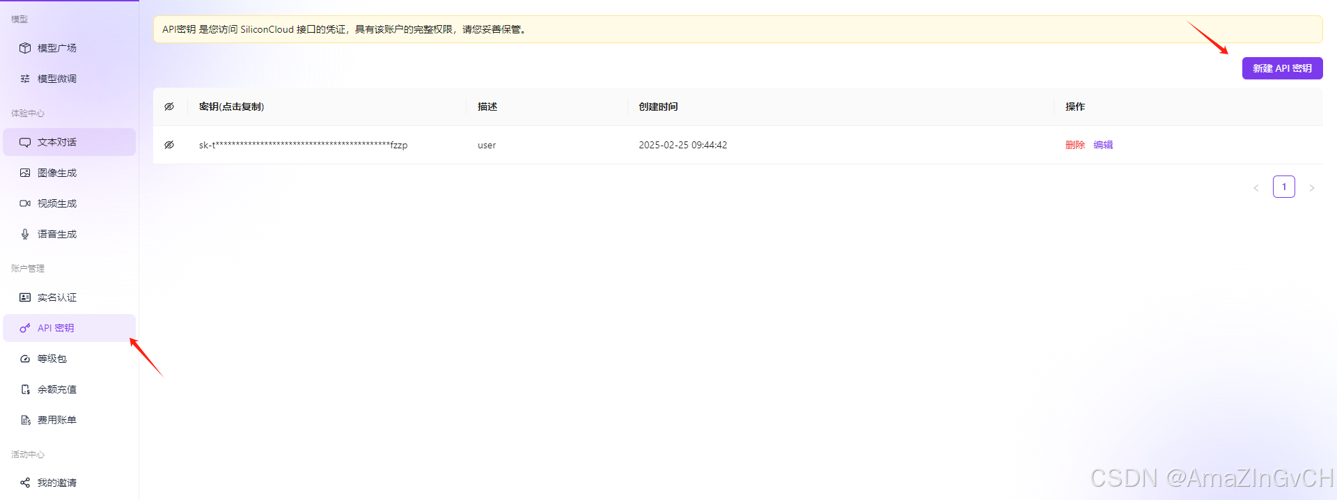This screenshot has height=500, width=1337.
Task: Delete the user API key via 删除
Action: (1075, 145)
